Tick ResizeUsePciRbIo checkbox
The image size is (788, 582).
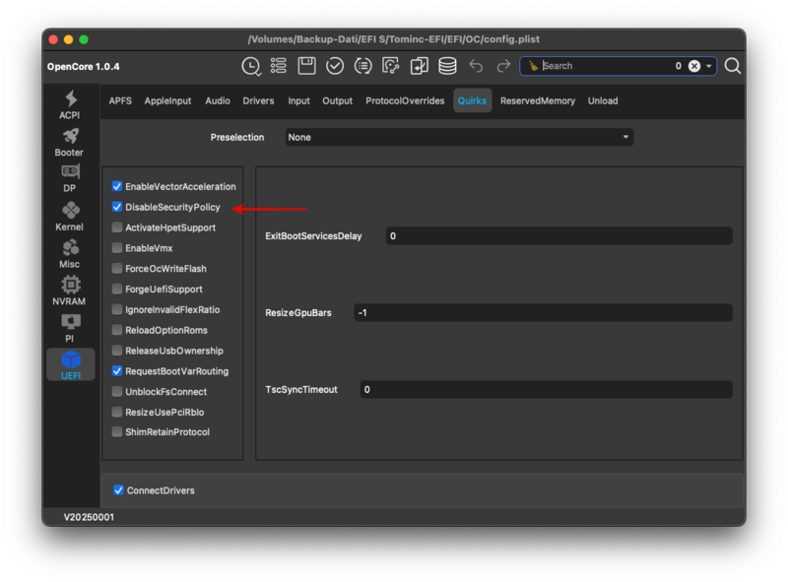coord(117,412)
